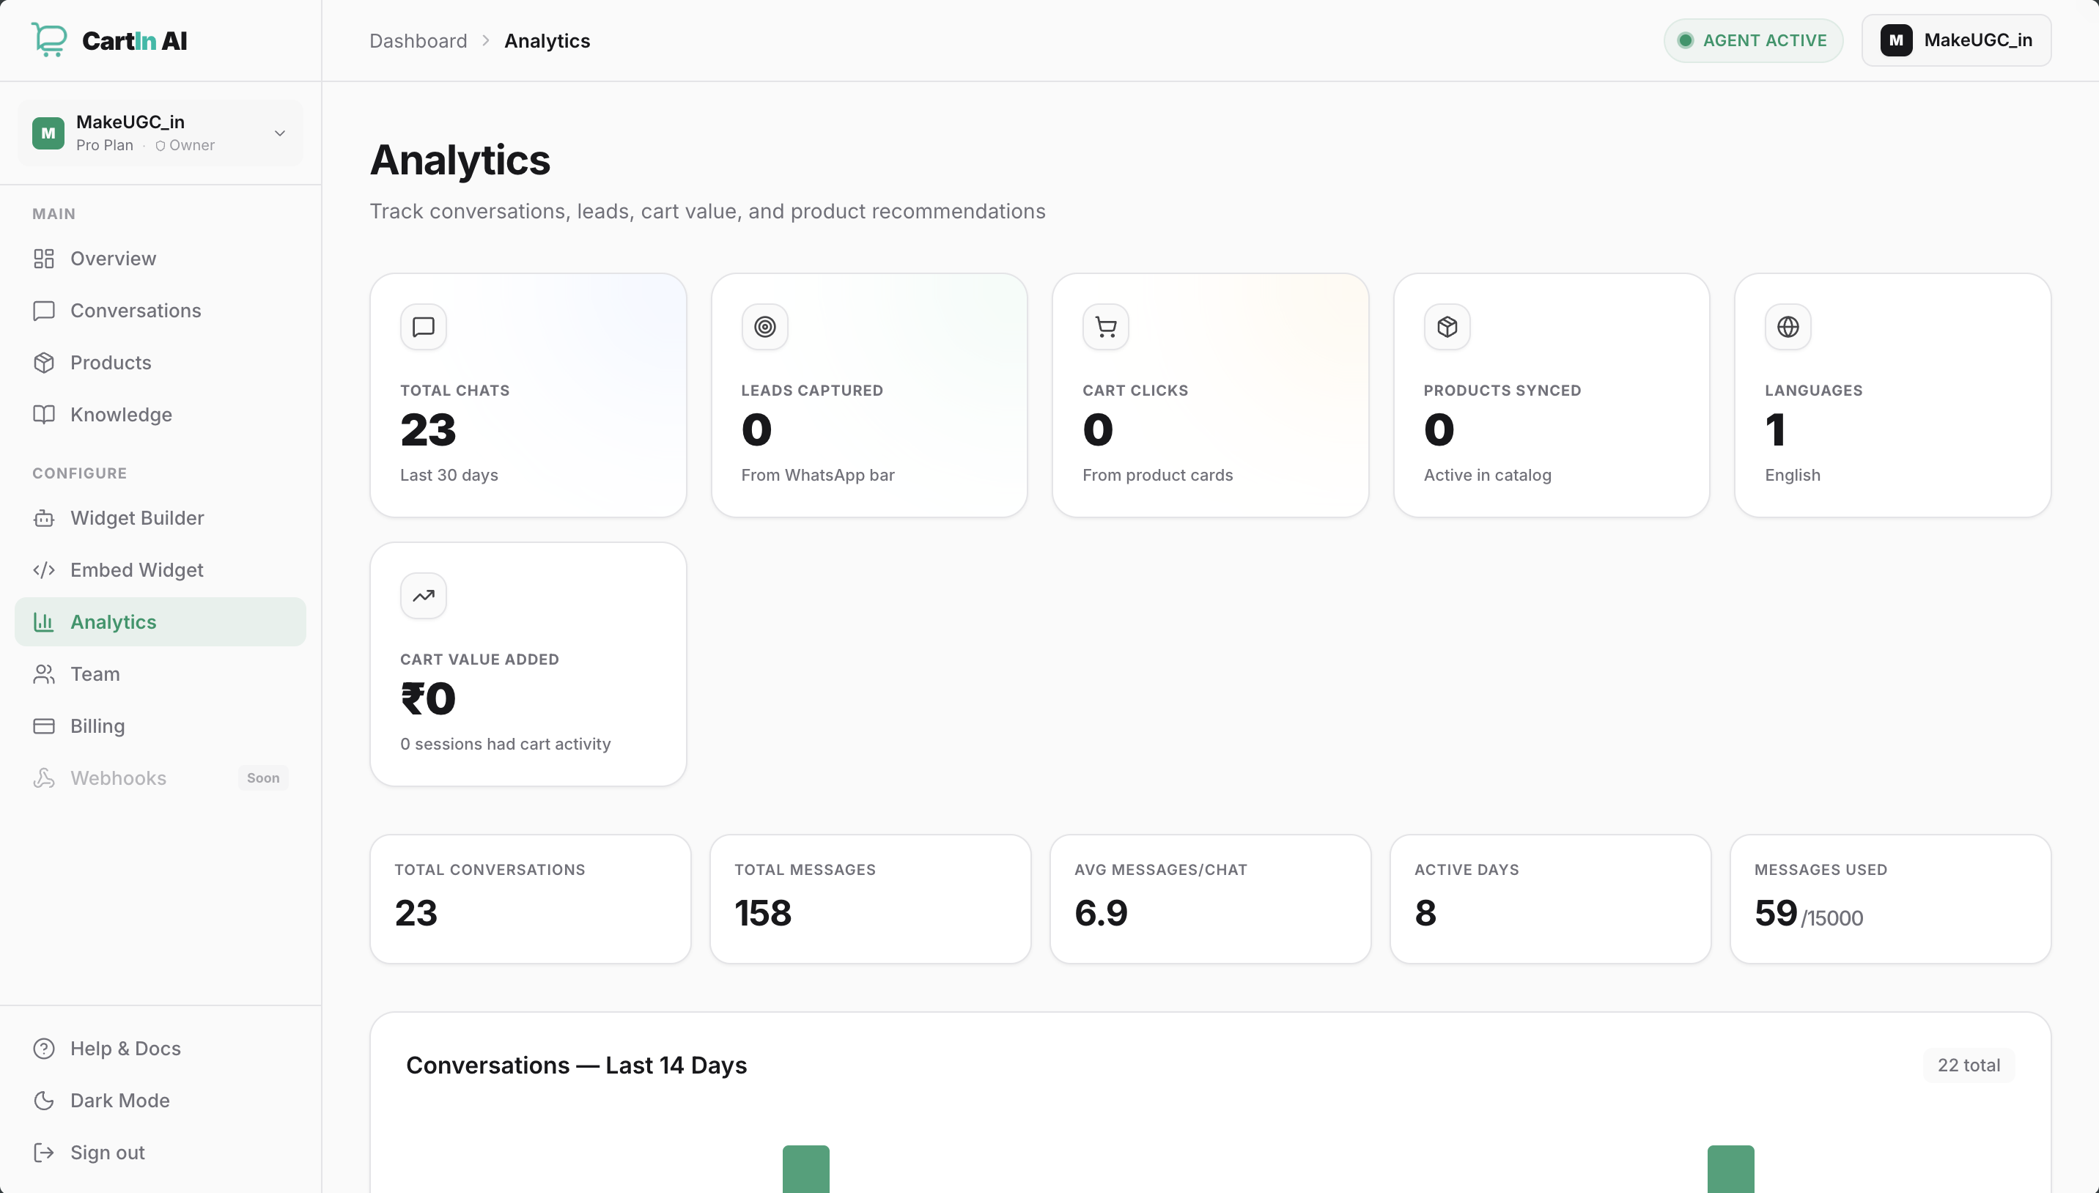Click the Soon badge next to Webhooks
The width and height of the screenshot is (2099, 1193).
(x=263, y=778)
